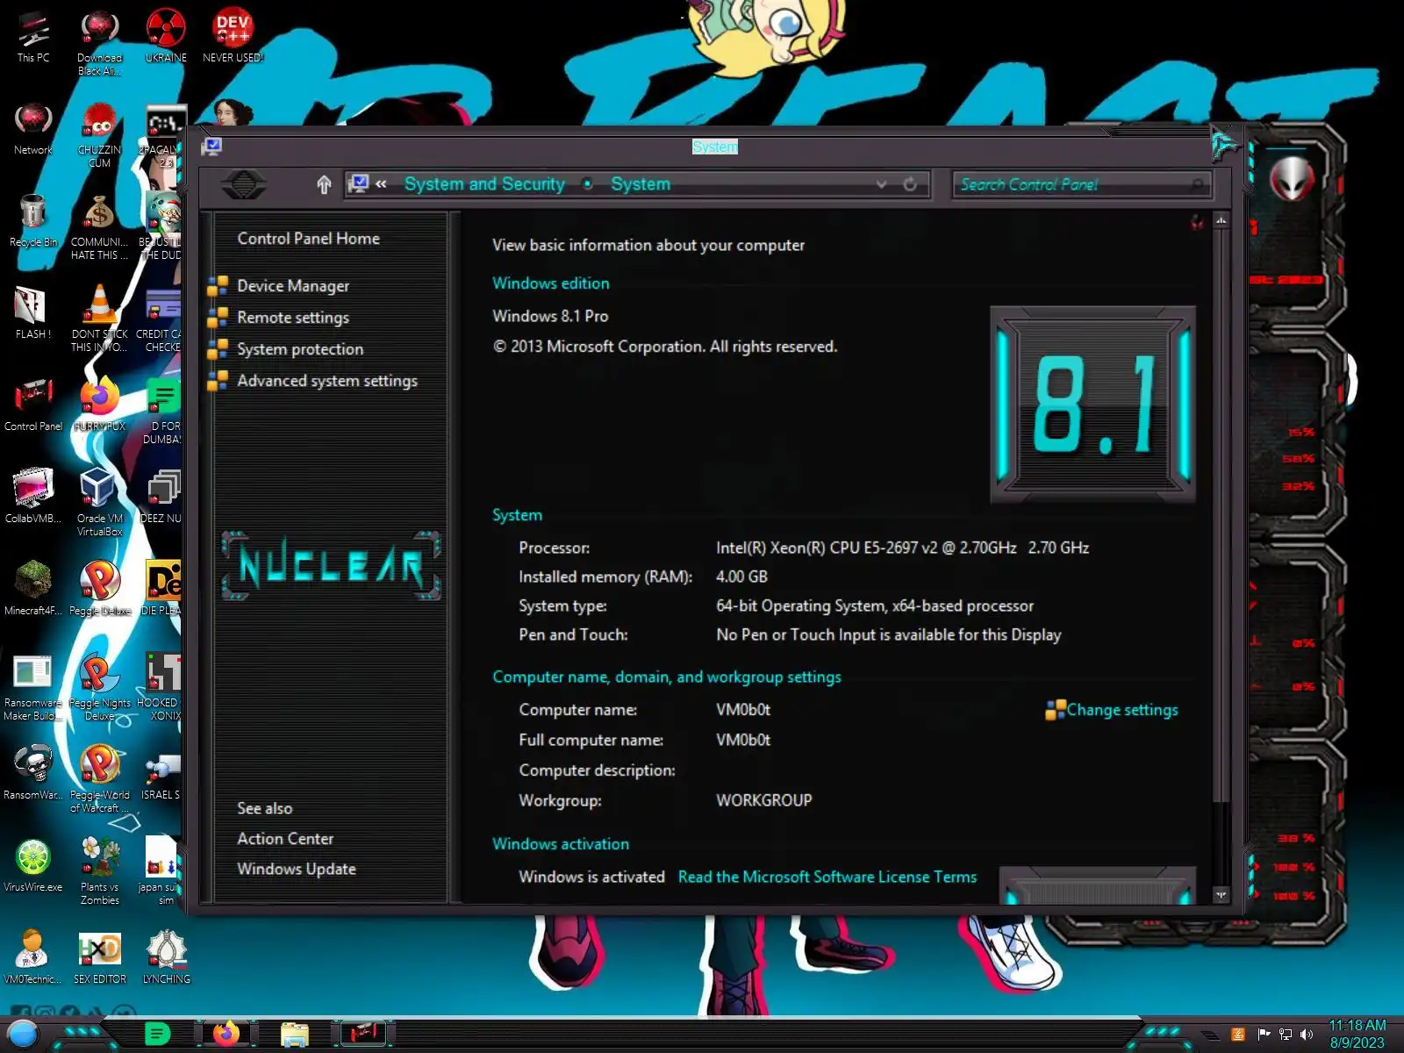Image resolution: width=1404 pixels, height=1053 pixels.
Task: Select the VM0Technic desktop icon
Action: coord(33,958)
